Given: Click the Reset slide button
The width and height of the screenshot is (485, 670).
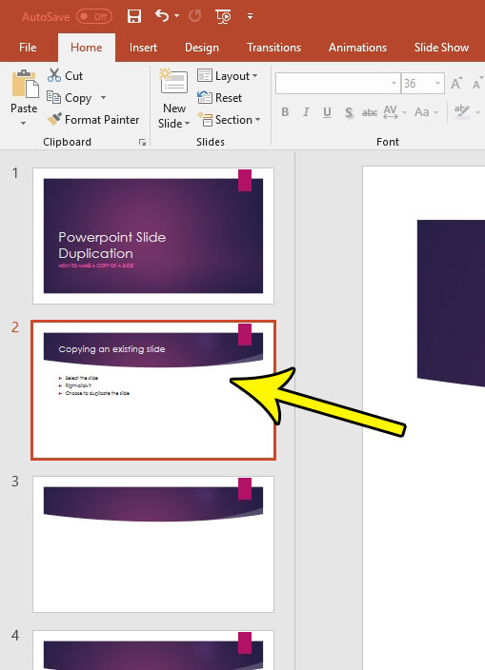Looking at the screenshot, I should point(220,98).
